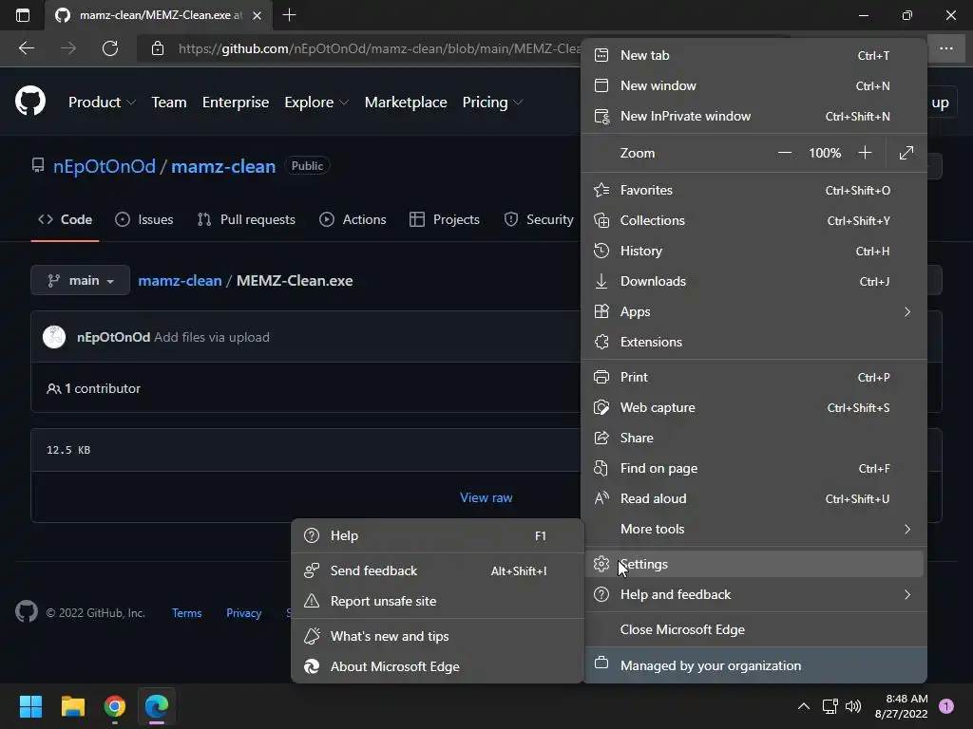Choose Send feedback
The width and height of the screenshot is (973, 729).
437,570
